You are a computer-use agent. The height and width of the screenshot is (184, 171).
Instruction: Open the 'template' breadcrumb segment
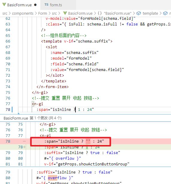[x=150, y=13]
